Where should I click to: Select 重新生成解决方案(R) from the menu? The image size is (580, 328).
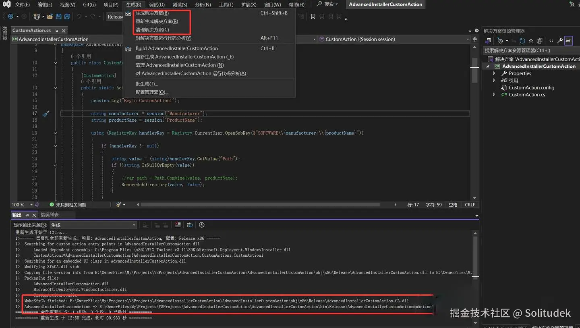[157, 21]
